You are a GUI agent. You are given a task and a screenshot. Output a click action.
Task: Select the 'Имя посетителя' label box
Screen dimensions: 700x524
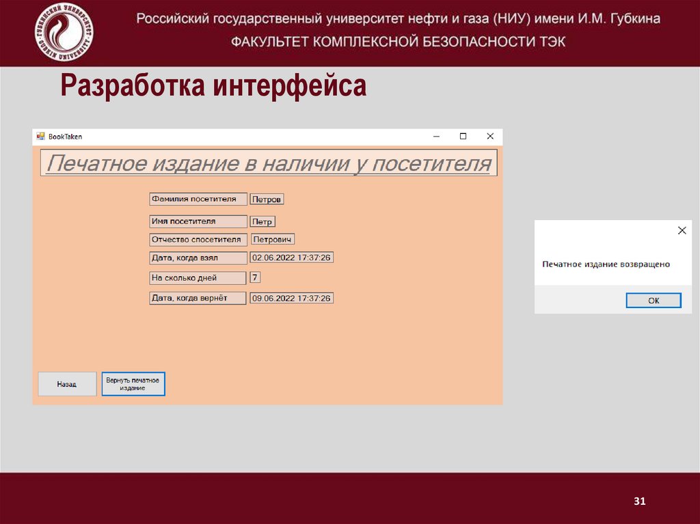point(198,221)
